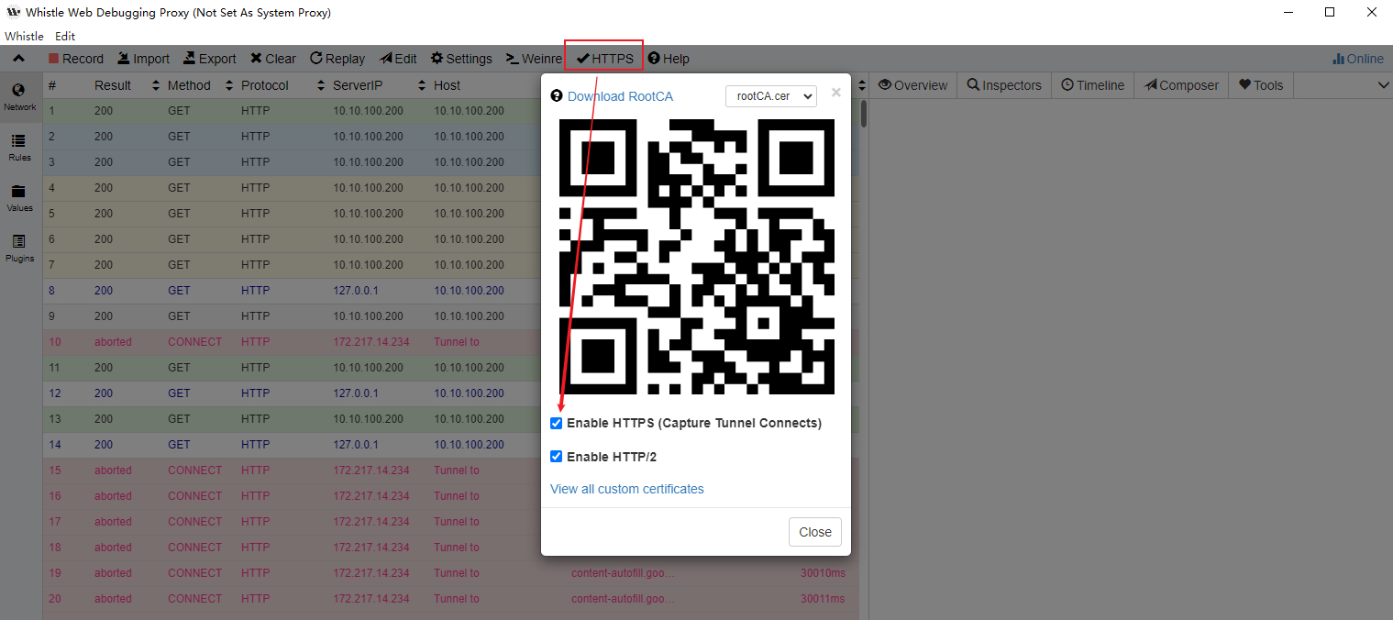Screen dimensions: 1393x620
Task: Uncheck Enable HTTPS Capture Tunnel Connects
Action: click(x=557, y=424)
